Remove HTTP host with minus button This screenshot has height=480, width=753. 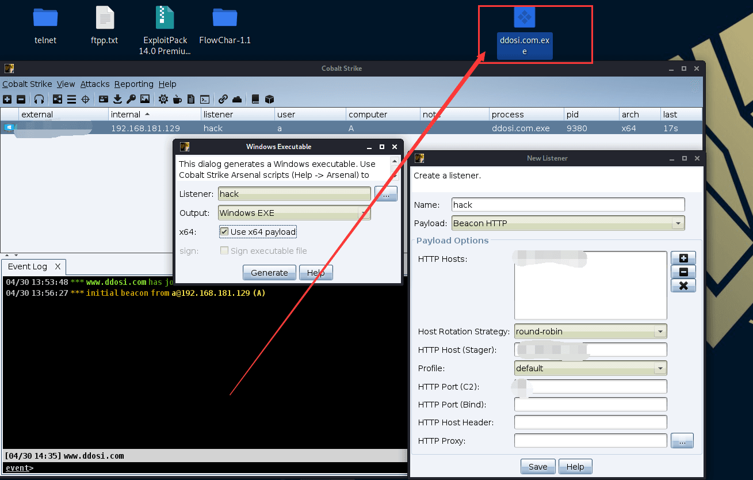tap(683, 272)
